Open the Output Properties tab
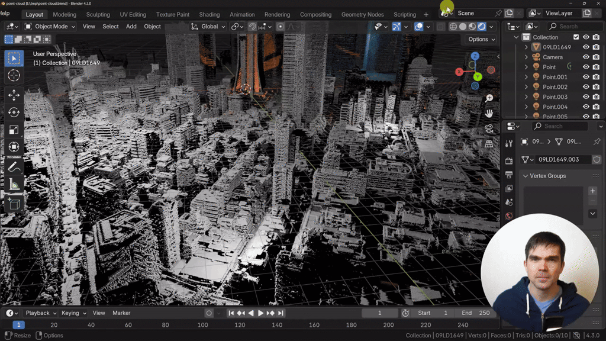The image size is (606, 341). pos(508,175)
